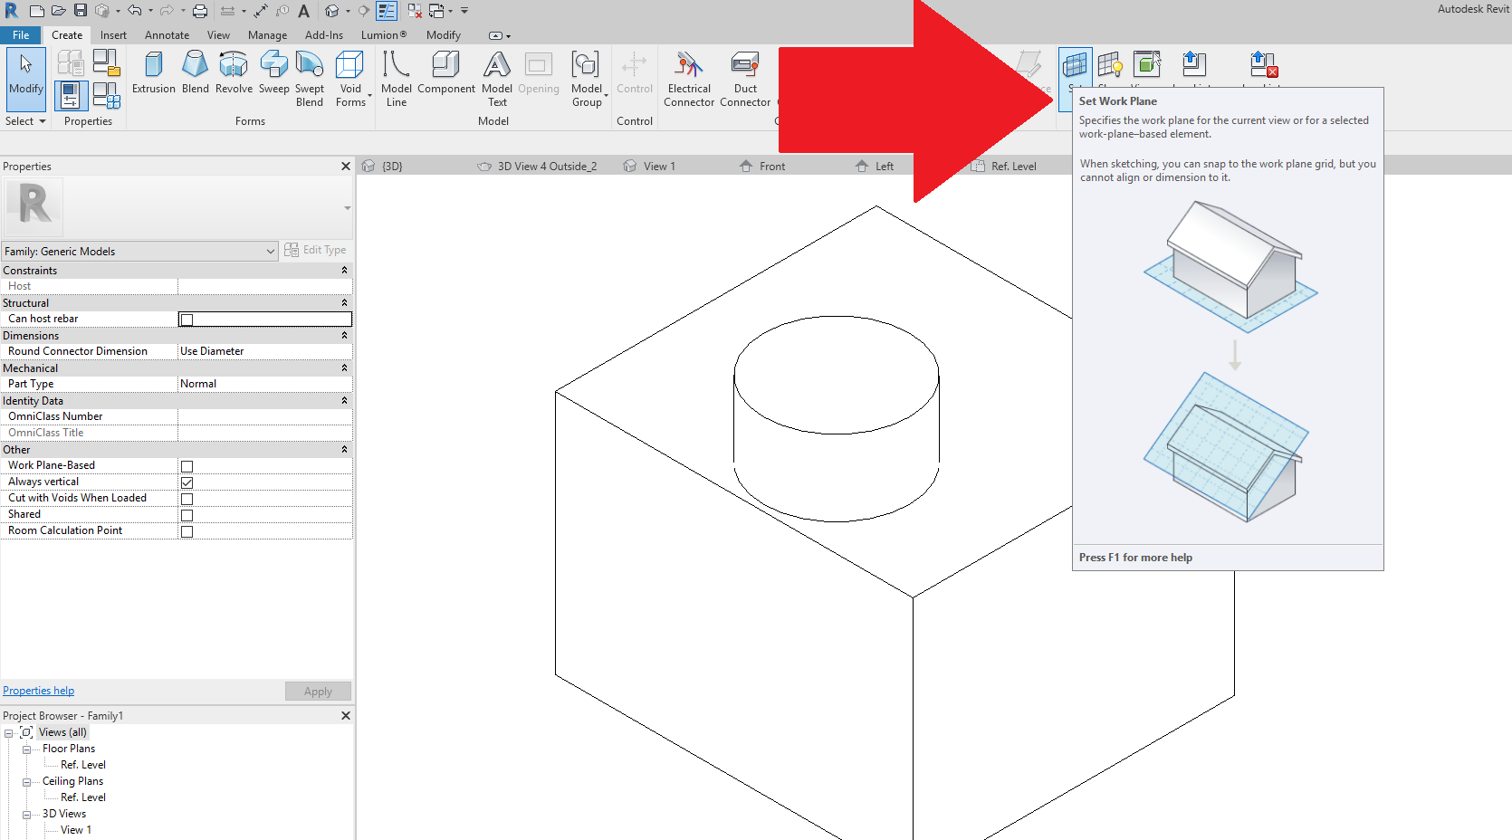Collapse the Floor Plans tree node
Screen dimensions: 1512x840
point(26,749)
